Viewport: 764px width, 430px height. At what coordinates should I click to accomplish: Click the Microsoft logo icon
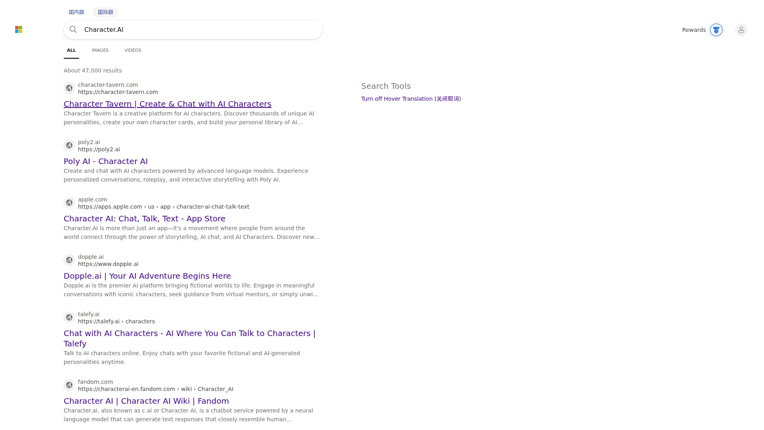pos(19,29)
